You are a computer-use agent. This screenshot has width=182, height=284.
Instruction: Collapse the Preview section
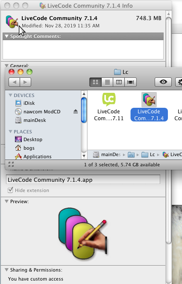pos(6,201)
